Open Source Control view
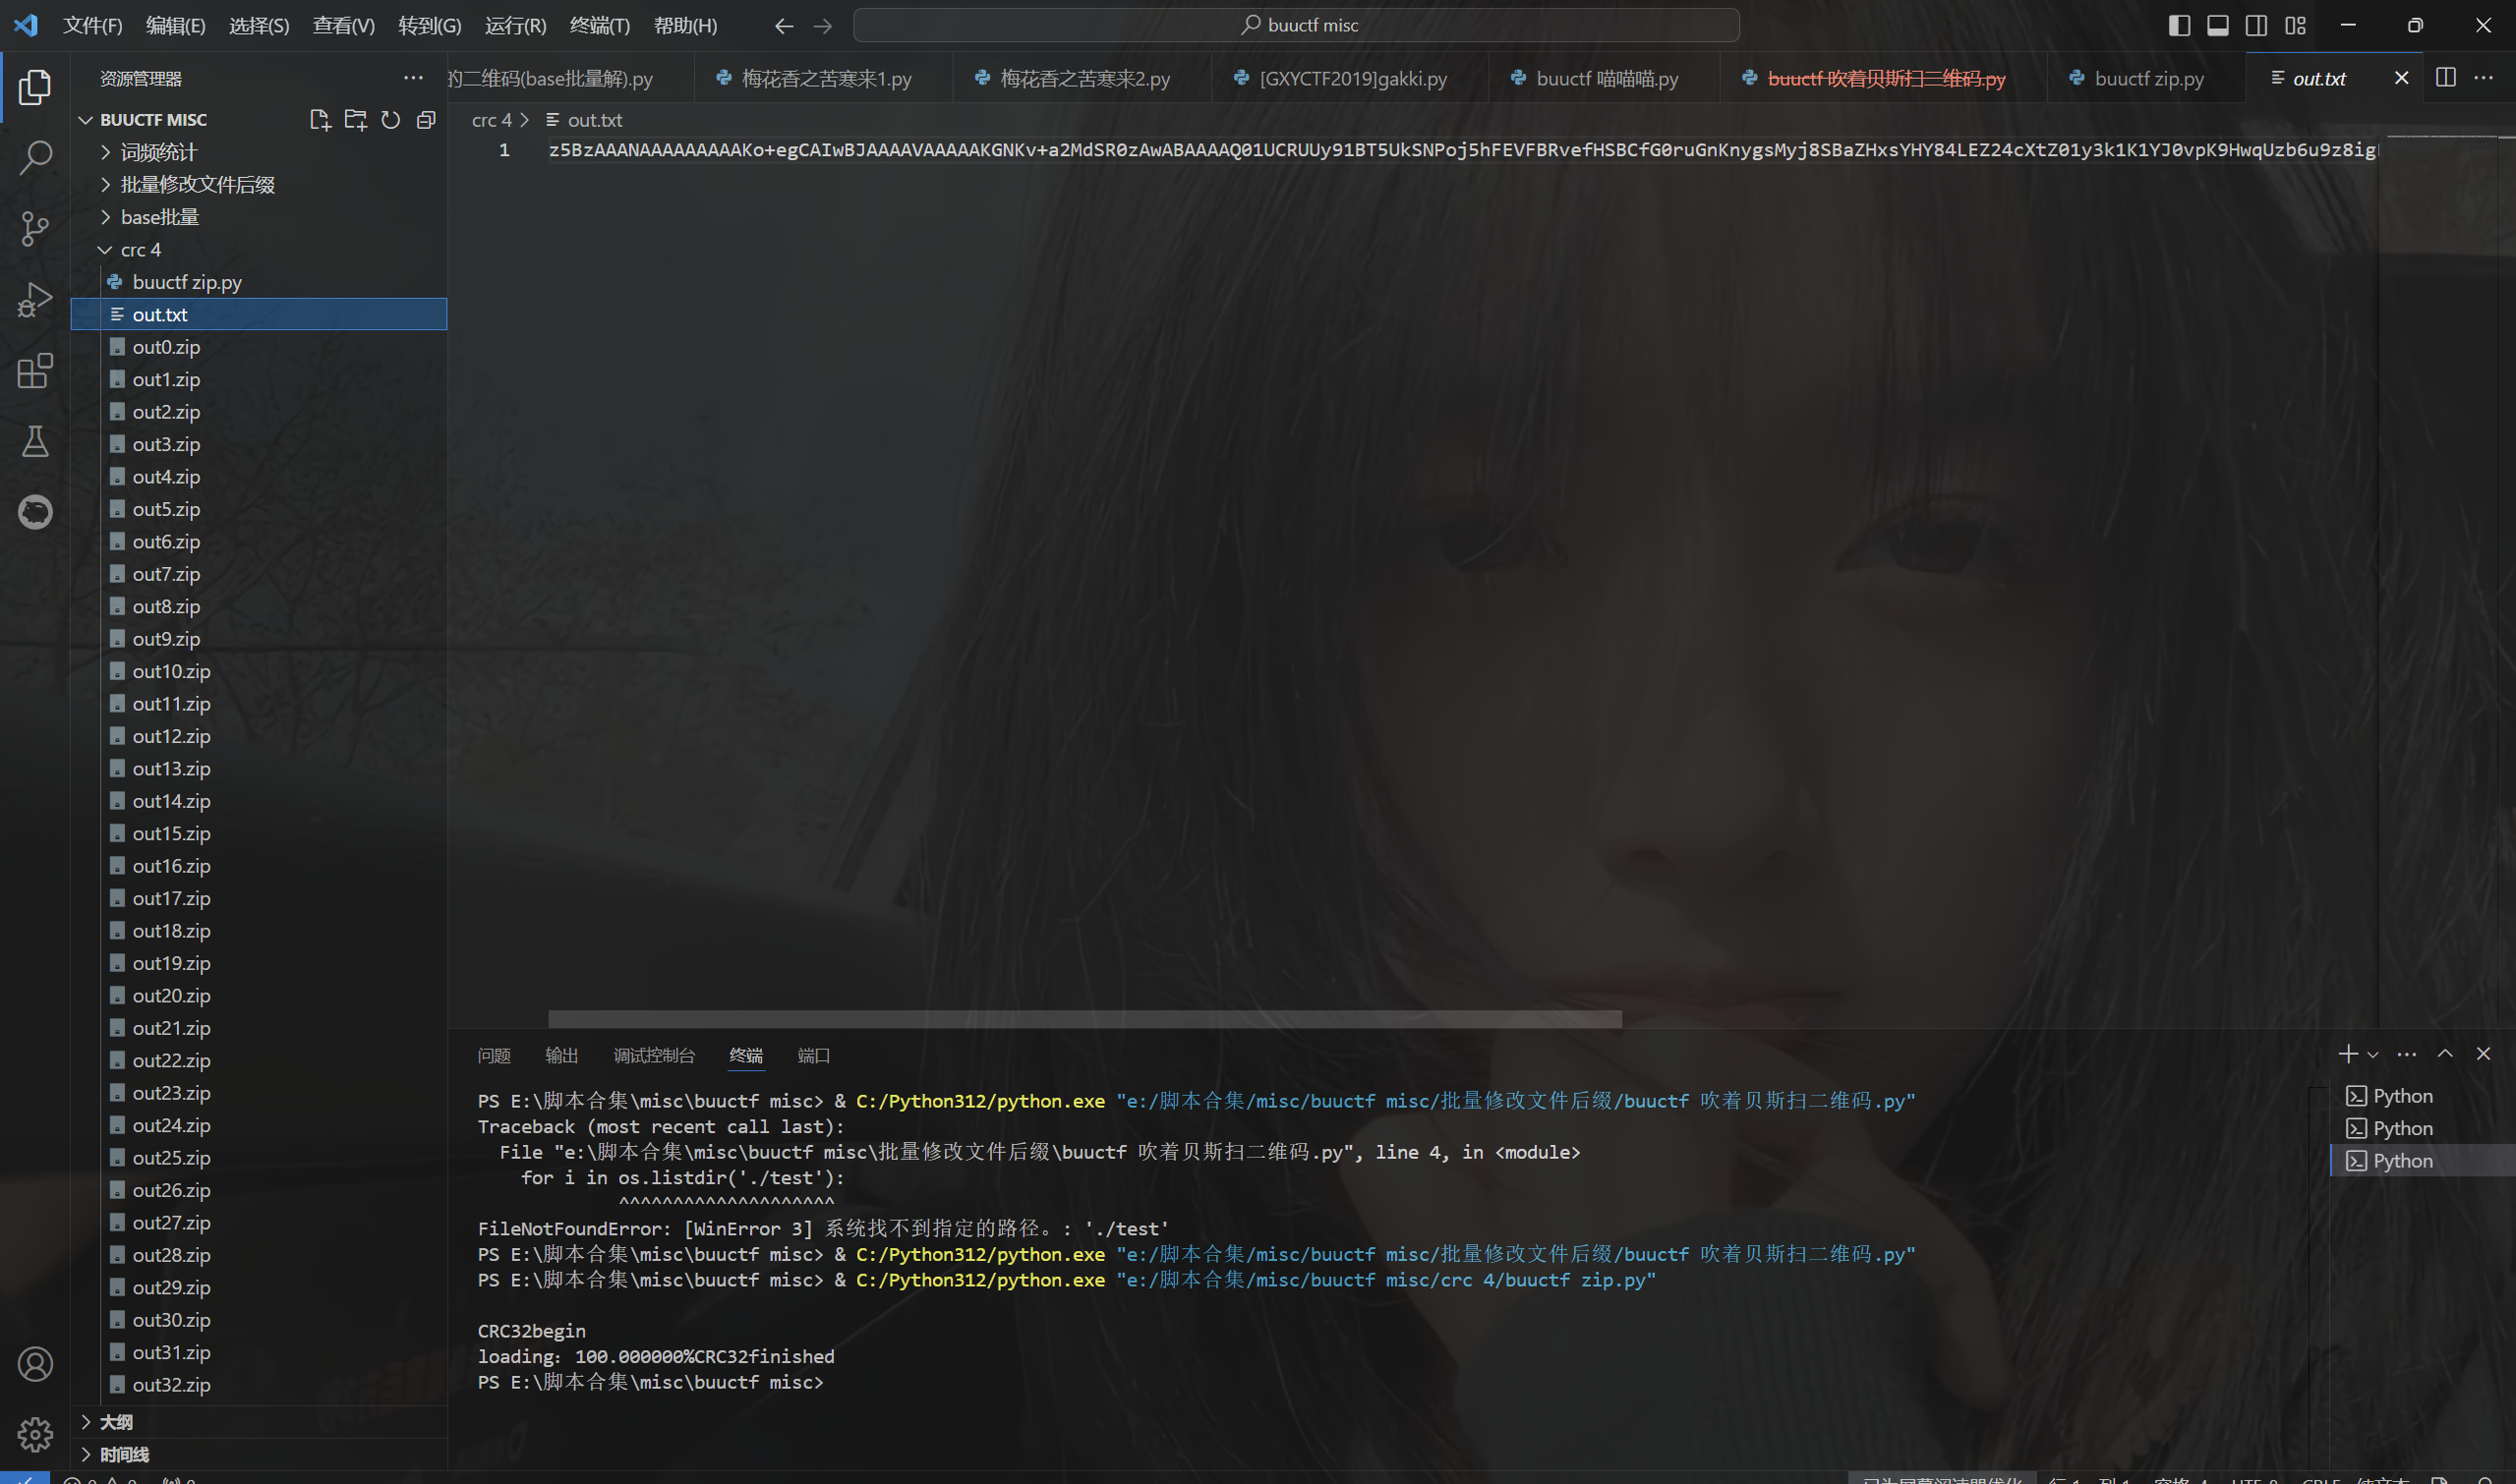 35,229
